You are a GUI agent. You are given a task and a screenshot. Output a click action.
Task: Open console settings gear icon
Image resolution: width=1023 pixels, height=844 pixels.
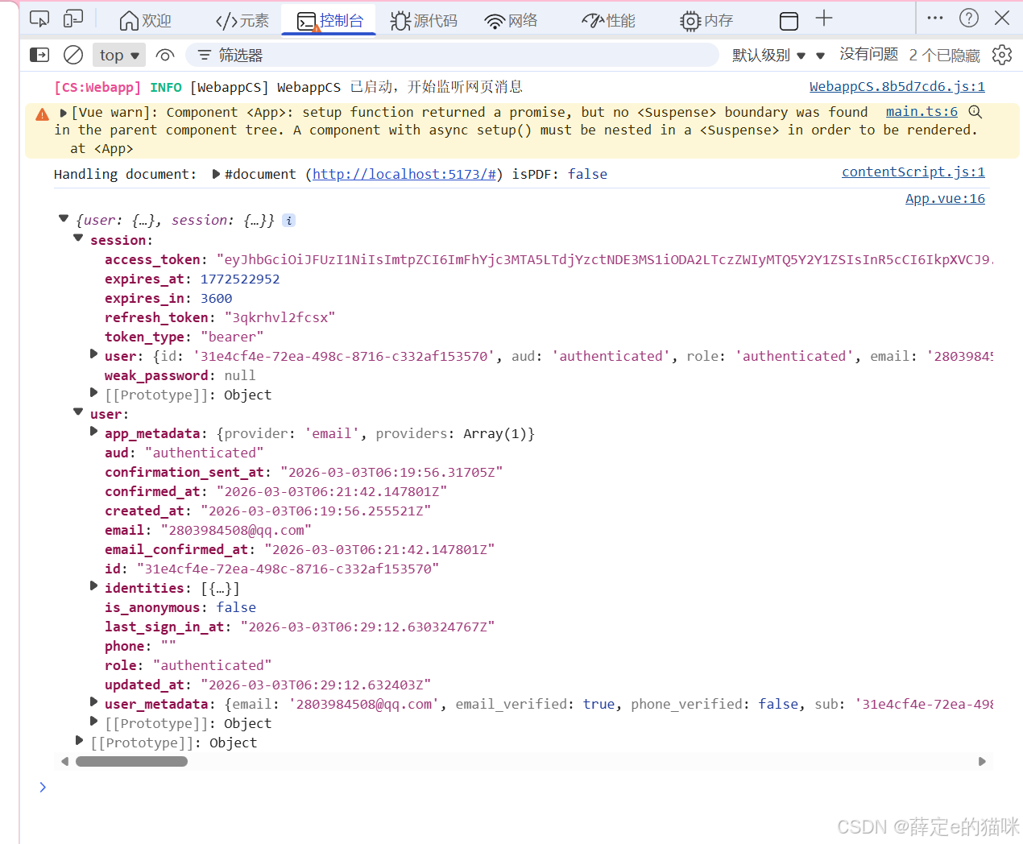pos(1002,55)
